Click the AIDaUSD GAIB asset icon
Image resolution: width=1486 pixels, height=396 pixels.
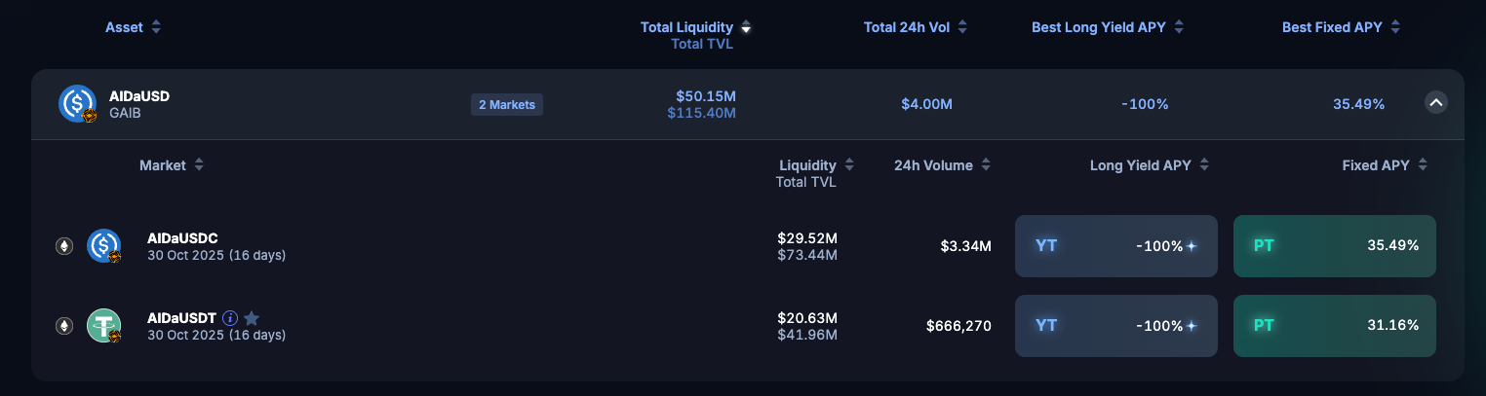(x=77, y=103)
